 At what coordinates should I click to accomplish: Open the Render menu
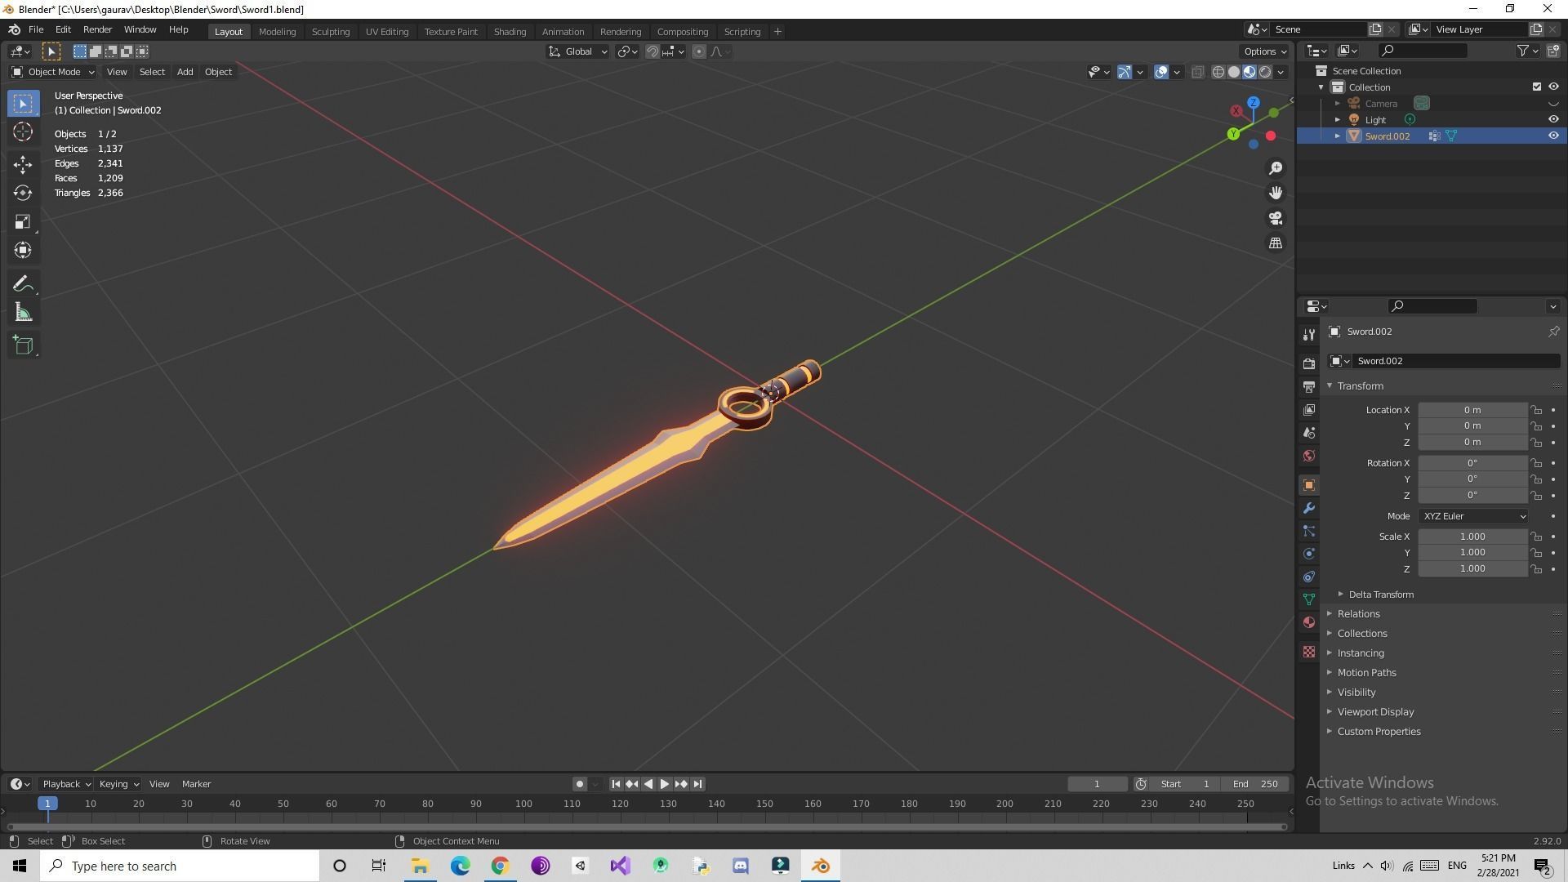point(97,29)
